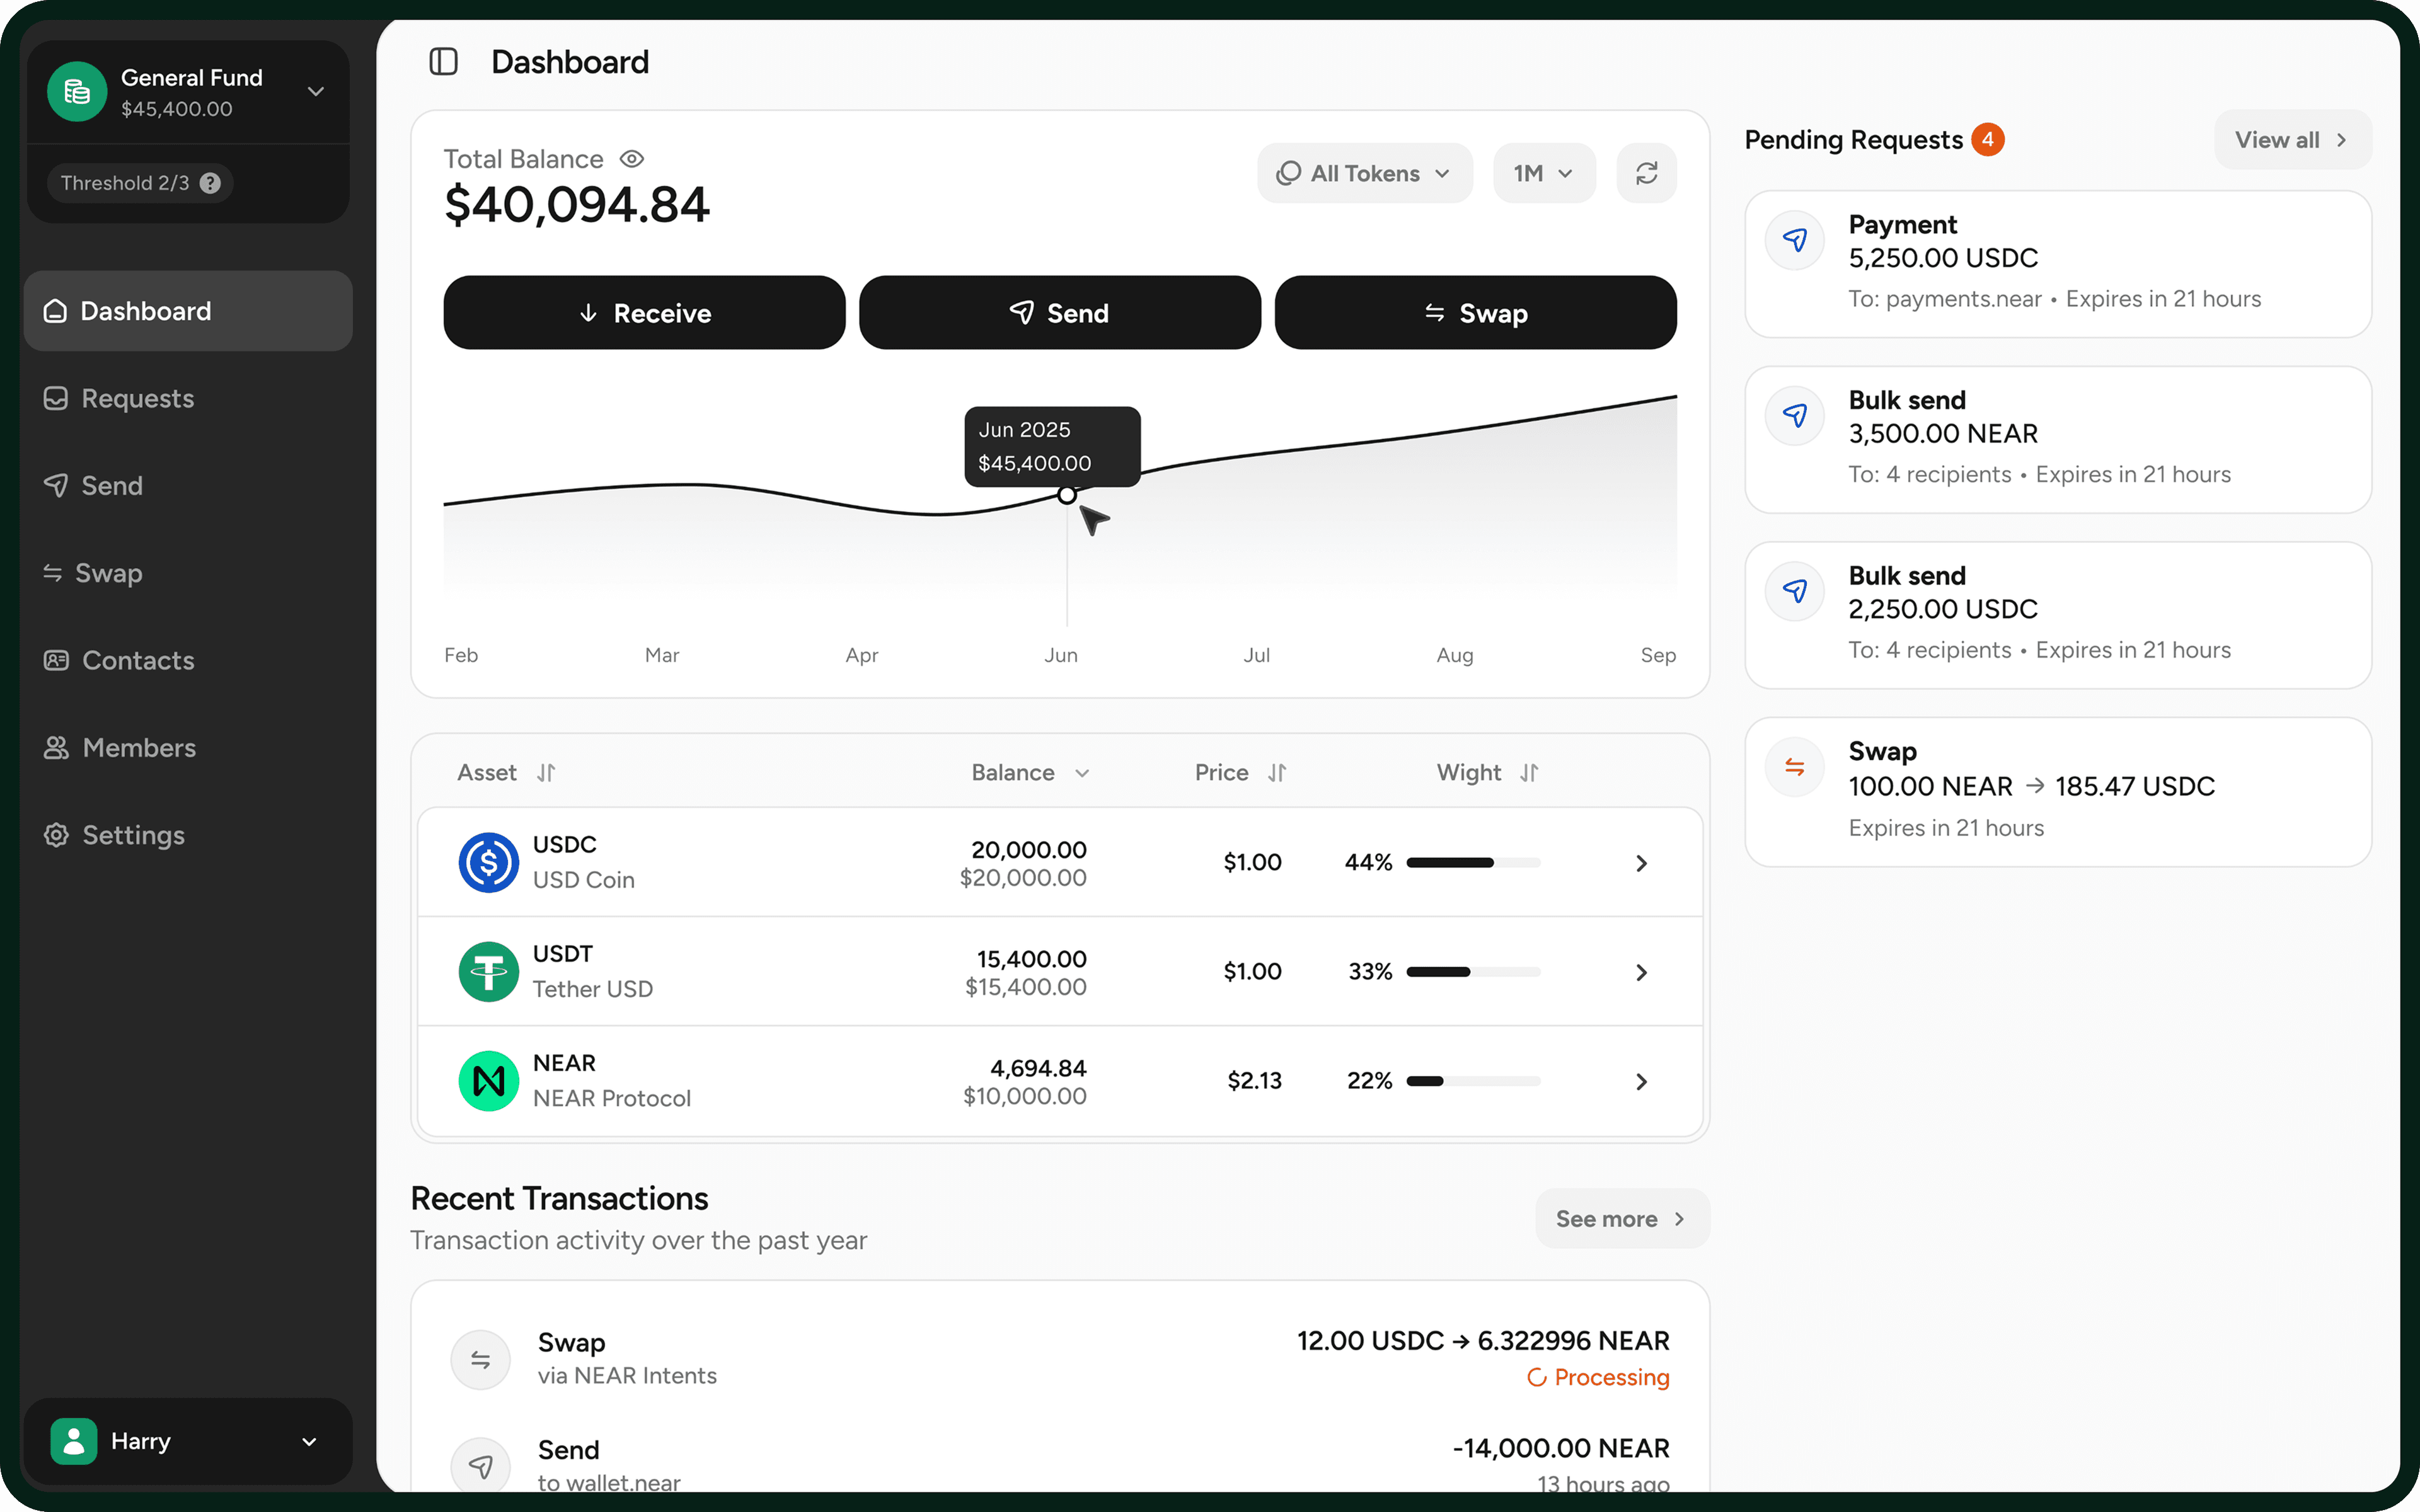Open the All Tokens filter dropdown

coord(1364,173)
